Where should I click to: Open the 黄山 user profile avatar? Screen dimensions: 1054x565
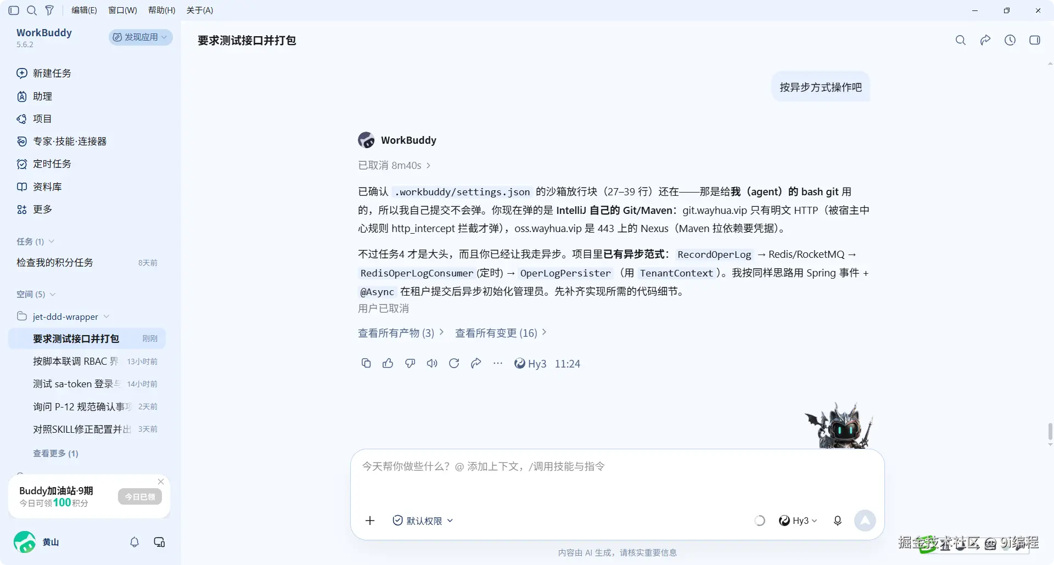tap(25, 542)
